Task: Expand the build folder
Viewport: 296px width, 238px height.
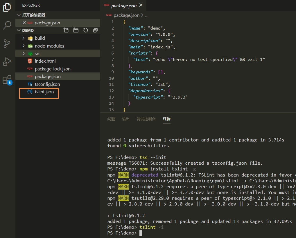Action: click(x=24, y=38)
